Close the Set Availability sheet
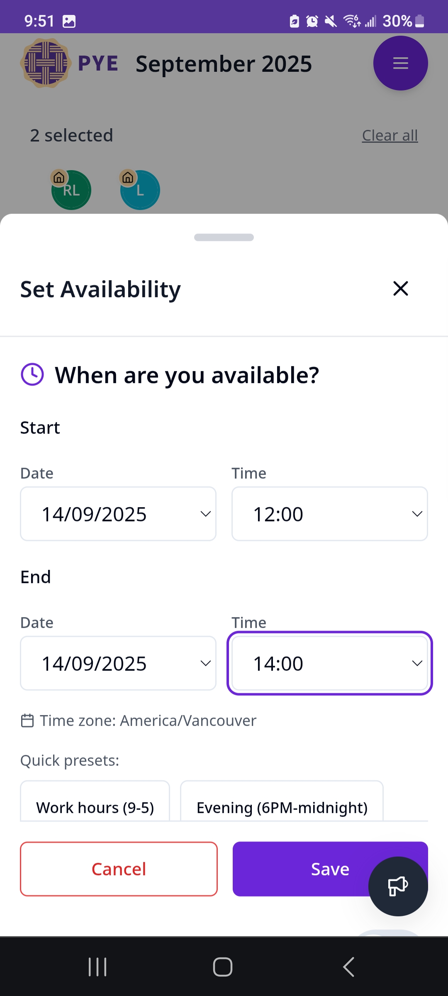 (x=400, y=288)
